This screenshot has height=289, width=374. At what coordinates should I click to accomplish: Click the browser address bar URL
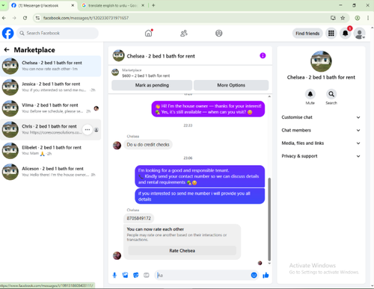[x=86, y=18]
